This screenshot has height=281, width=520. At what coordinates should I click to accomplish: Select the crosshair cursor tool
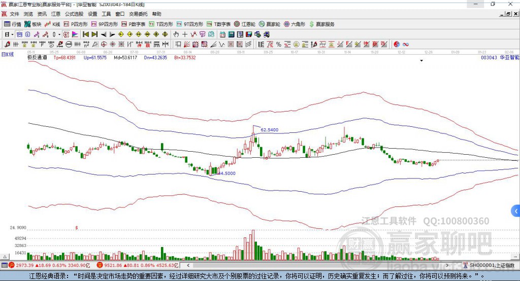click(x=185, y=34)
